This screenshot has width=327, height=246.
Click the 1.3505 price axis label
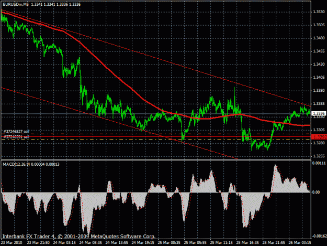coord(319,25)
